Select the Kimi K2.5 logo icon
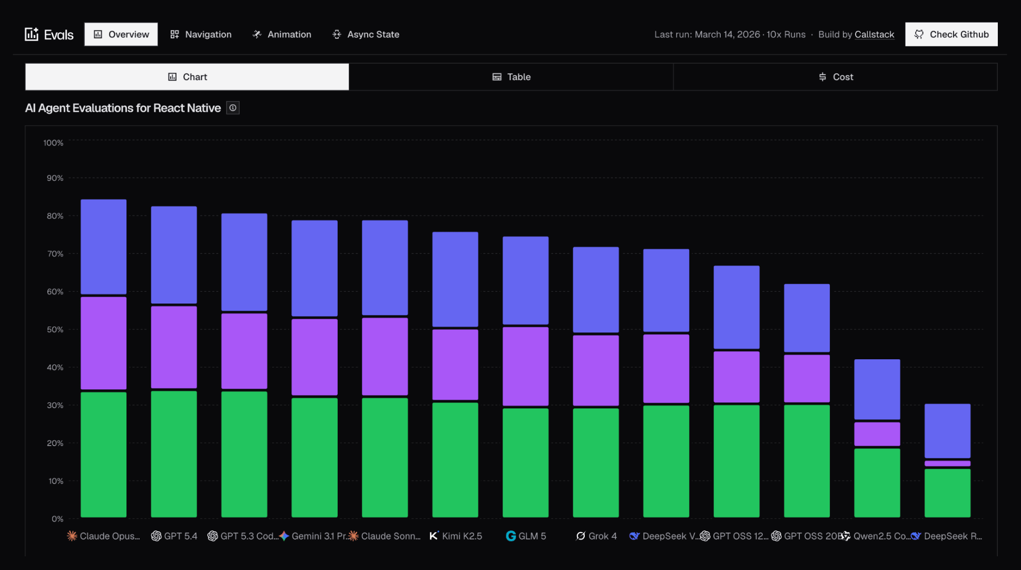The width and height of the screenshot is (1021, 570). pos(434,536)
